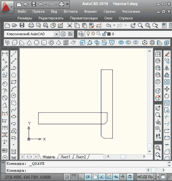Select the Sphere solid tool
This screenshot has width=172, height=181.
pyautogui.click(x=36, y=43)
